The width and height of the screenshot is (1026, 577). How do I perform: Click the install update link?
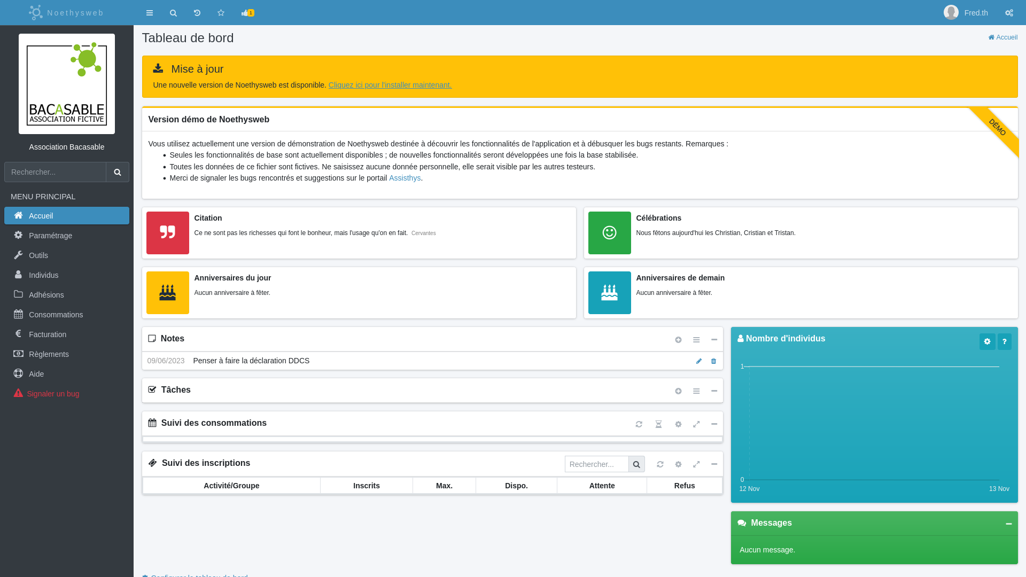tap(390, 85)
